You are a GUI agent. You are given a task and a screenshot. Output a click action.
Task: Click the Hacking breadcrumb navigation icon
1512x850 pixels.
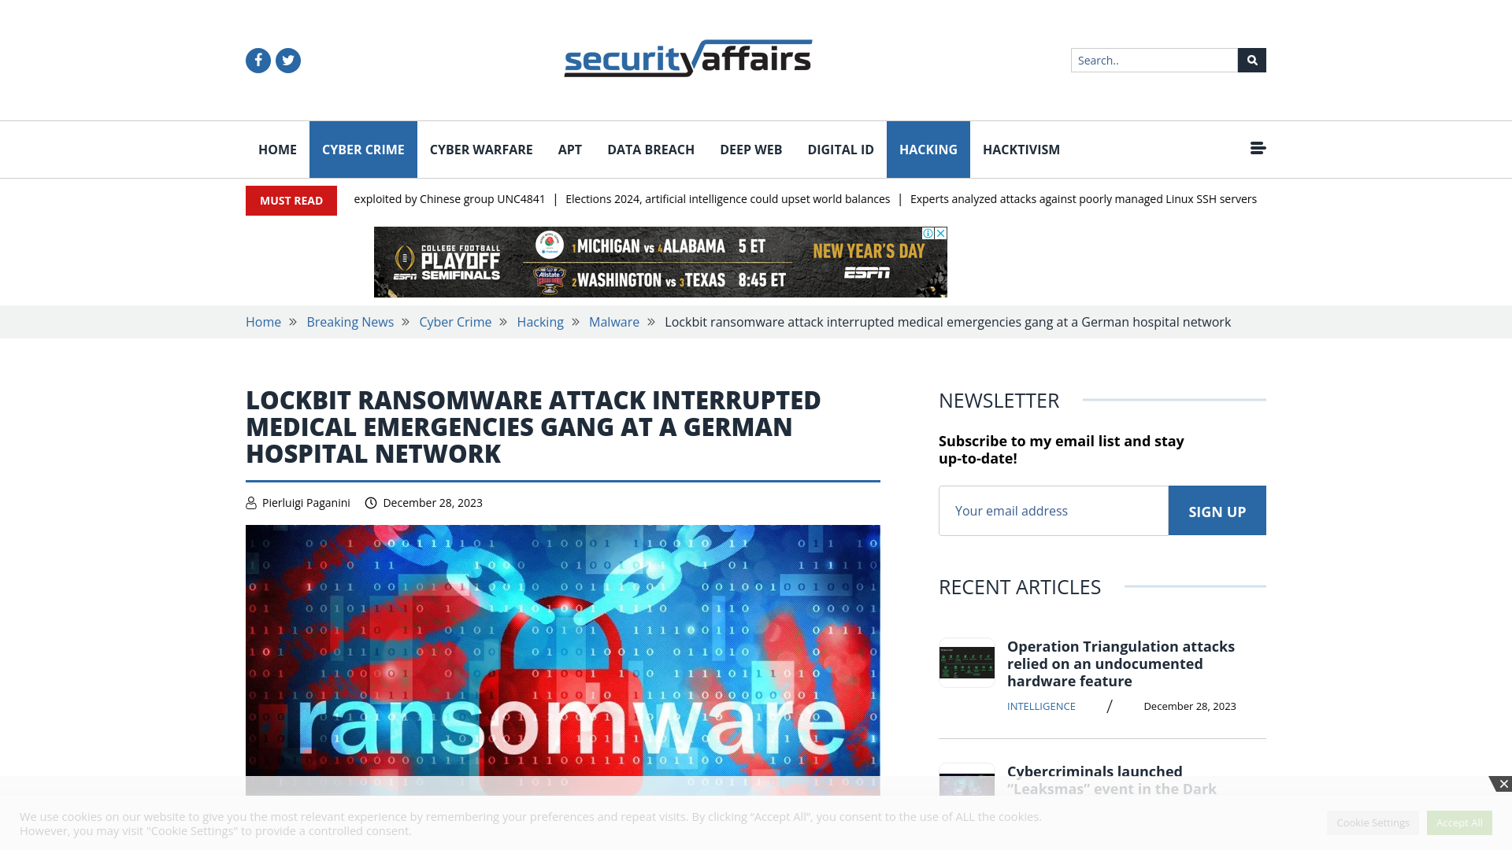click(540, 322)
